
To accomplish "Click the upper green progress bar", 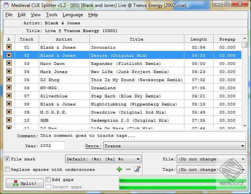I will 183,180.
